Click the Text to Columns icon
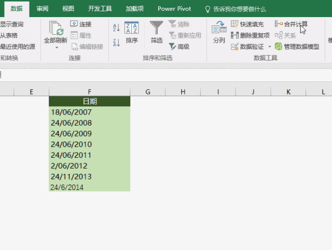Viewport: 332px width, 250px height. (x=219, y=27)
